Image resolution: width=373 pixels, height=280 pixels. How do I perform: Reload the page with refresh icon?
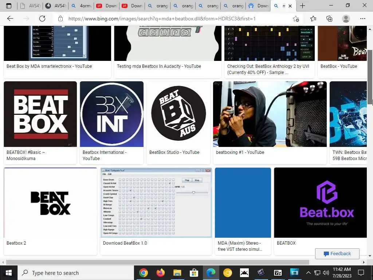point(42,19)
